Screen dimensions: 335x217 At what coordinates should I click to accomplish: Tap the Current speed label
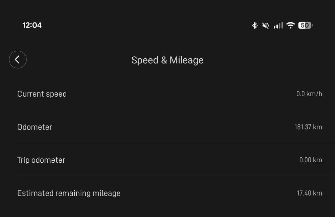(42, 94)
